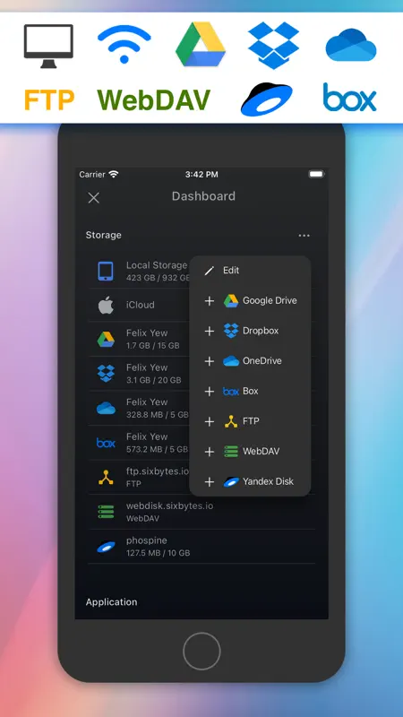Click the plus sign beside FTP in menu
Screen dimensions: 403x717
(x=210, y=421)
